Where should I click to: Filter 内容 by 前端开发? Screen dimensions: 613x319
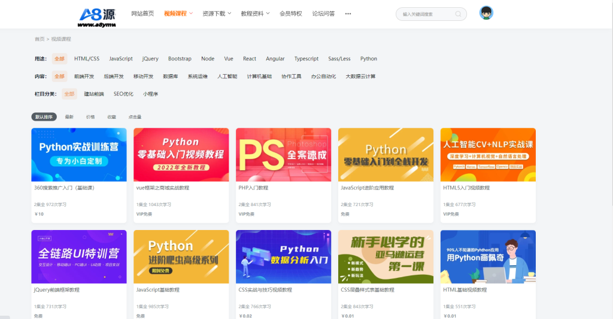tap(84, 76)
